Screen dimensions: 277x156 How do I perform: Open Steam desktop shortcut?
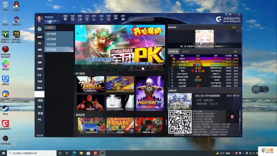6,110
